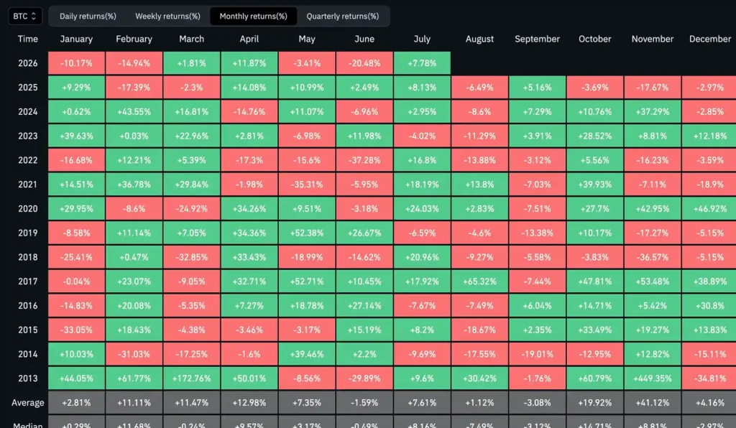Click the June column header

[x=364, y=39]
